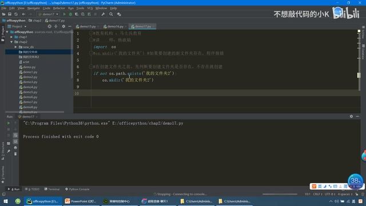Select the demo17.py editor tab
This screenshot has height=206, width=366.
[x=142, y=26]
